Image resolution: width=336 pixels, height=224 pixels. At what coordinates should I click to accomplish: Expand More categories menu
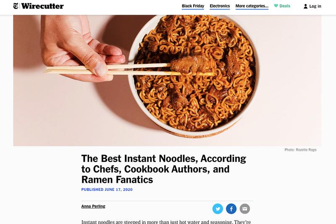tap(252, 6)
